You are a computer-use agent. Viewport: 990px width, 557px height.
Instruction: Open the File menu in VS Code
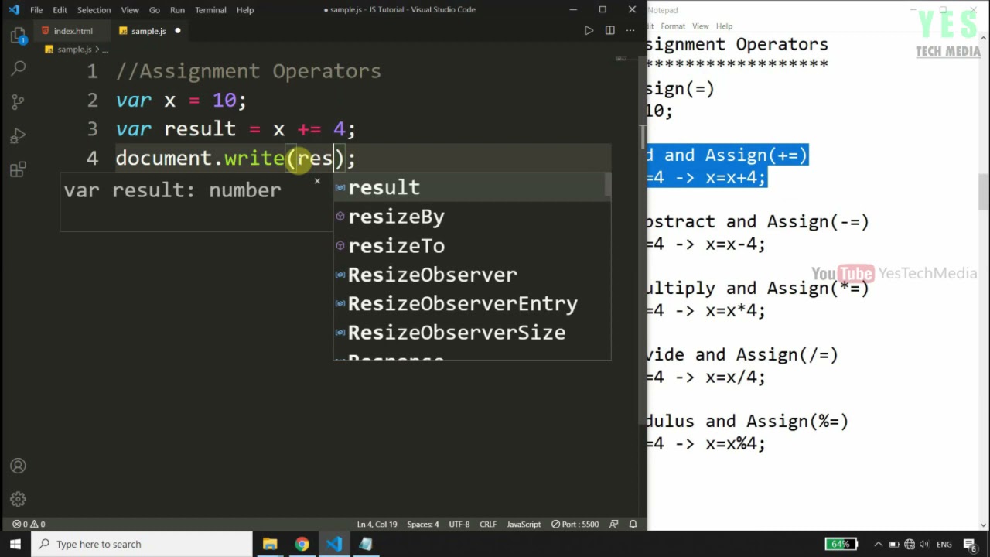(36, 10)
